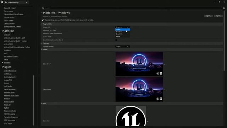227x128 pixels.
Task: Toggle DirectX Mobile Emulation checkbox
Action: (x=116, y=40)
